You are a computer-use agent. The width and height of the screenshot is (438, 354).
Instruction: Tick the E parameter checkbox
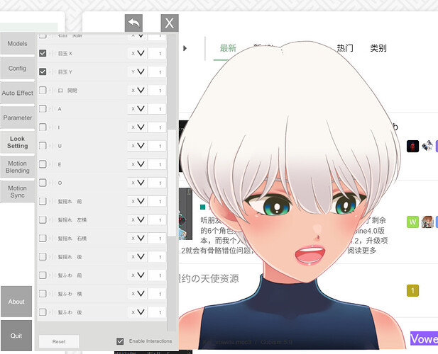[43, 164]
